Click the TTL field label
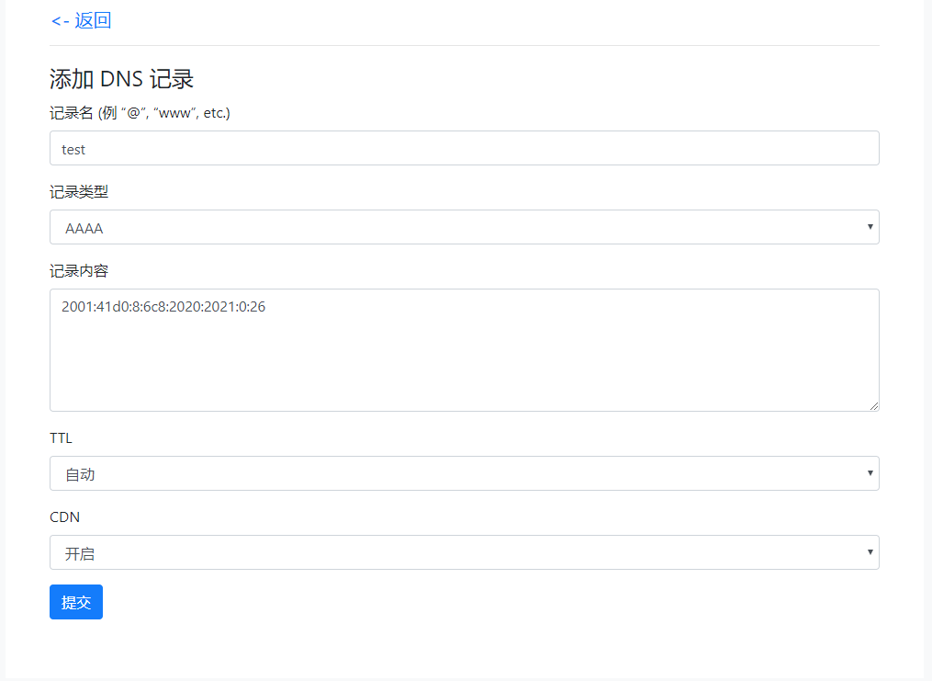 coord(61,438)
